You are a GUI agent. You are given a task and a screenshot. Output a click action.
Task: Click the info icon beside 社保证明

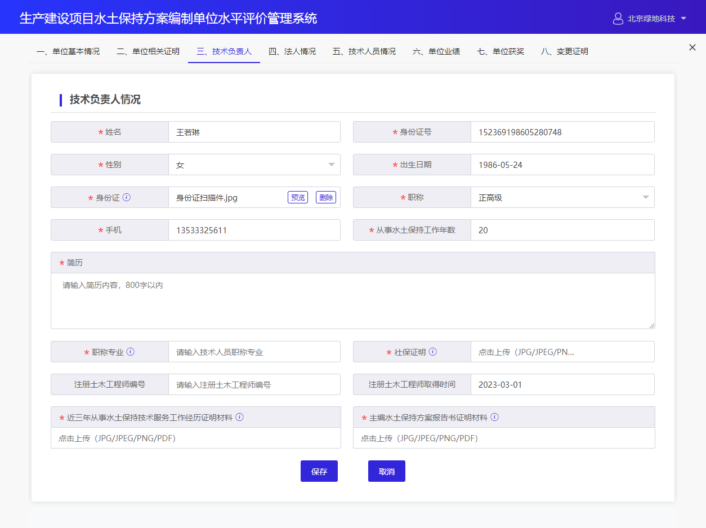tap(432, 351)
